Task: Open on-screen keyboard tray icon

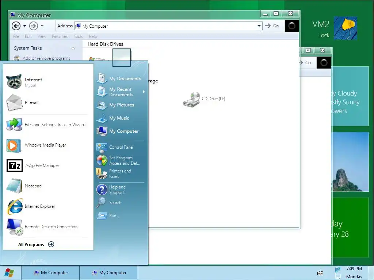Action: 320,273
